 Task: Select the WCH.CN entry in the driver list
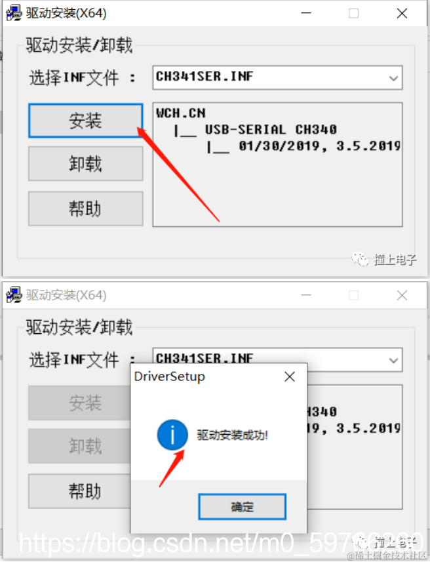(x=181, y=113)
